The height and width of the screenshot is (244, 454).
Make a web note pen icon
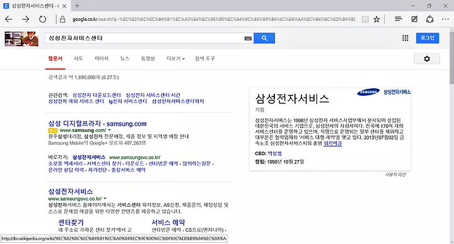point(414,20)
